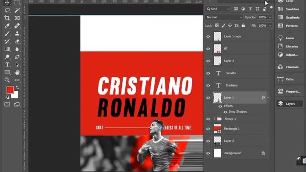Toggle Drop Shadow effect visibility
306x172 pixels.
click(225, 112)
